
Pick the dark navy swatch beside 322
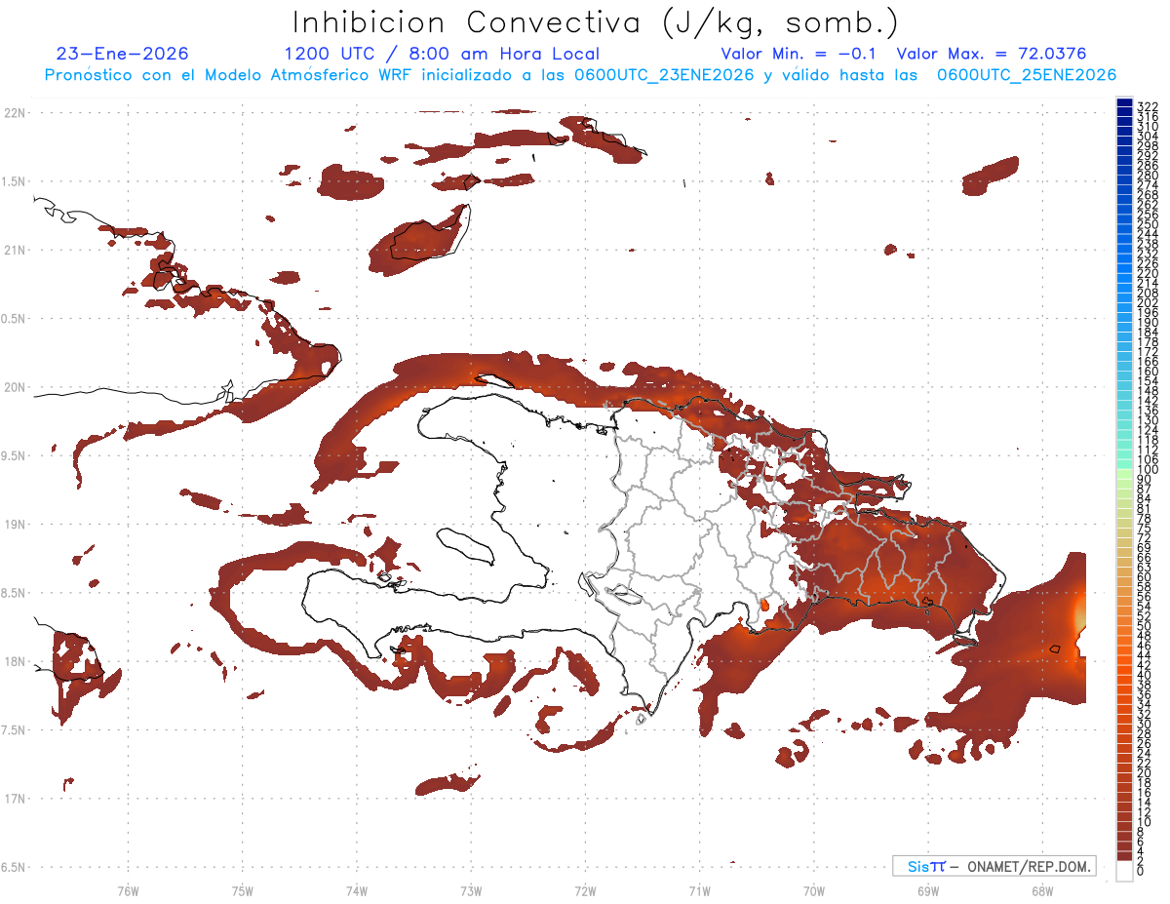1124,101
